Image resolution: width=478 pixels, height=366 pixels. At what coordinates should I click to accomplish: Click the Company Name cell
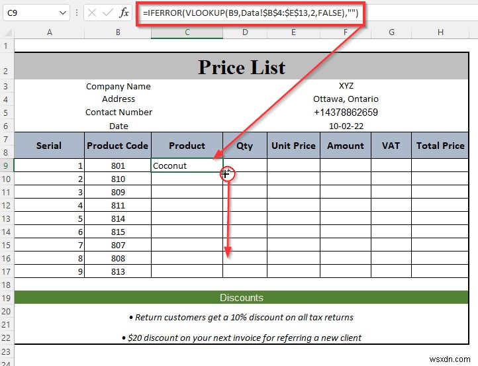[x=119, y=86]
